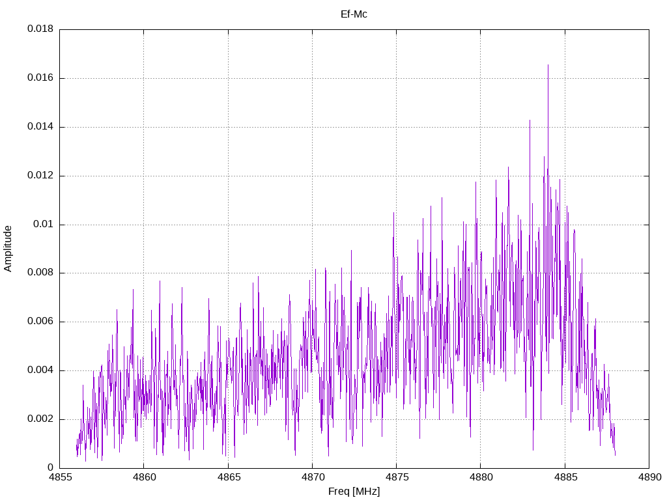Click the x-axis tick value 4870
The width and height of the screenshot is (667, 500).
click(312, 477)
